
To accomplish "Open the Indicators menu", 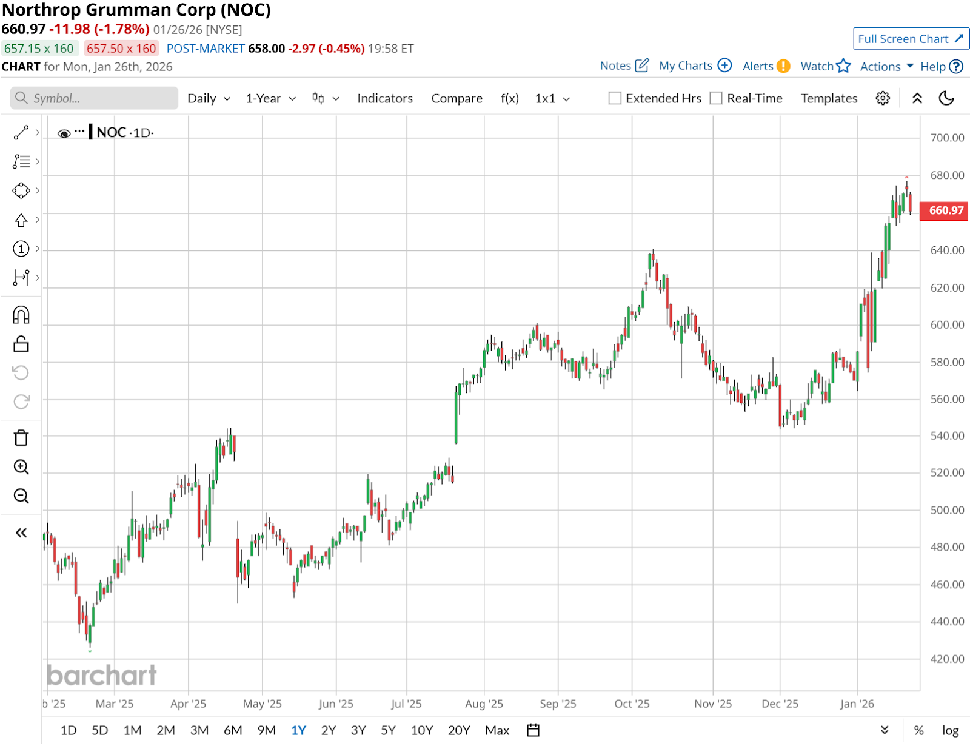I will (384, 98).
